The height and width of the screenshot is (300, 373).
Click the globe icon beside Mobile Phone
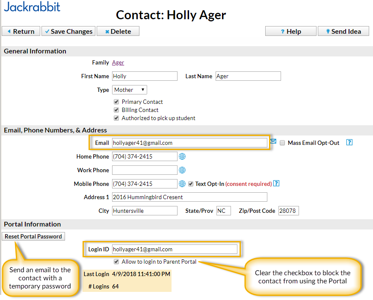tap(182, 184)
